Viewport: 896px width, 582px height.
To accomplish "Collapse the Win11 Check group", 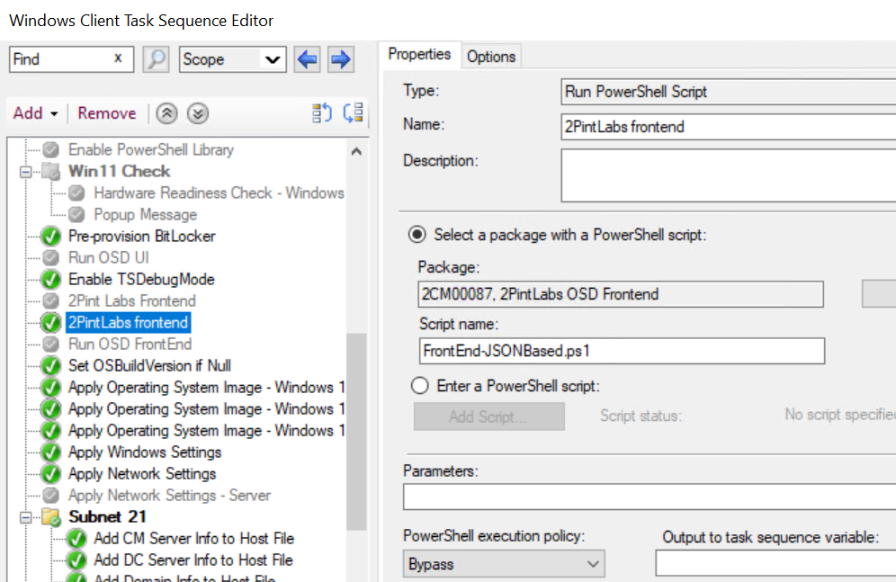I will tap(26, 171).
